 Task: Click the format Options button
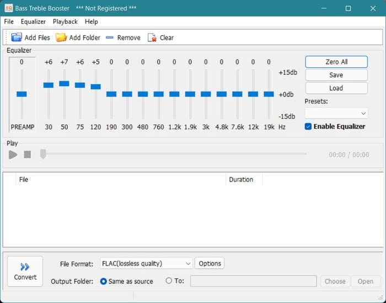coord(210,263)
